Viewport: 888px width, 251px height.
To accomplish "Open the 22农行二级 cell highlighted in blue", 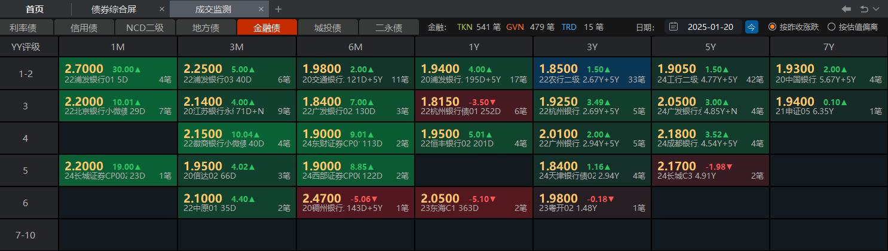I will click(592, 74).
